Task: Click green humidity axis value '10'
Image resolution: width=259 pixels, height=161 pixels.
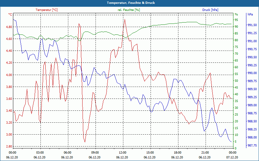Action: tap(236, 135)
